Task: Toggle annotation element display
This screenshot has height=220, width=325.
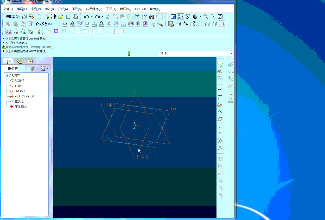Action: [38, 31]
